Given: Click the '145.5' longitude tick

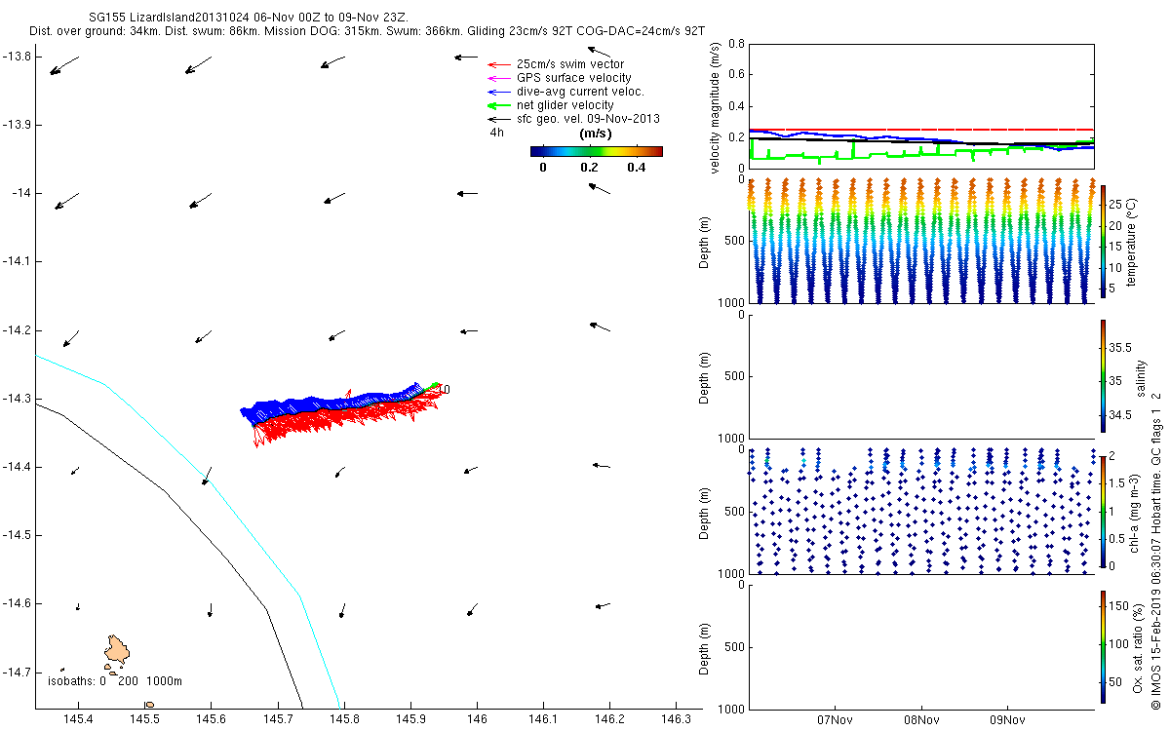Looking at the screenshot, I should (144, 719).
